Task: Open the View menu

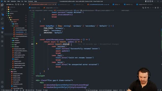Action: click(x=18, y=1)
